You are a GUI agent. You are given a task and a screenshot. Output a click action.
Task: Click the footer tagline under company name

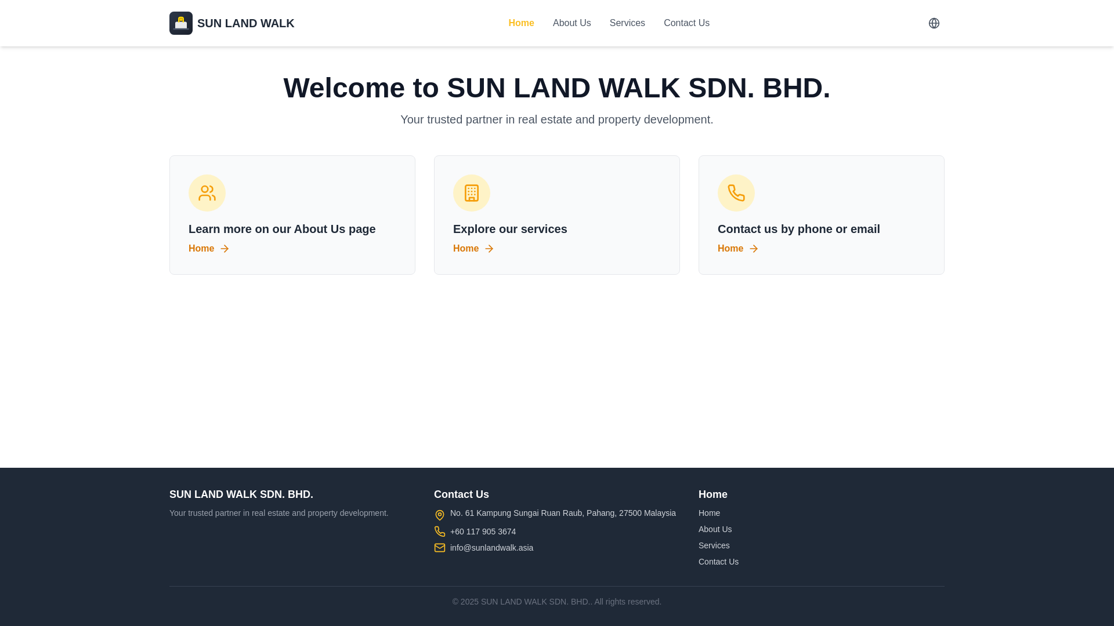coord(278,513)
